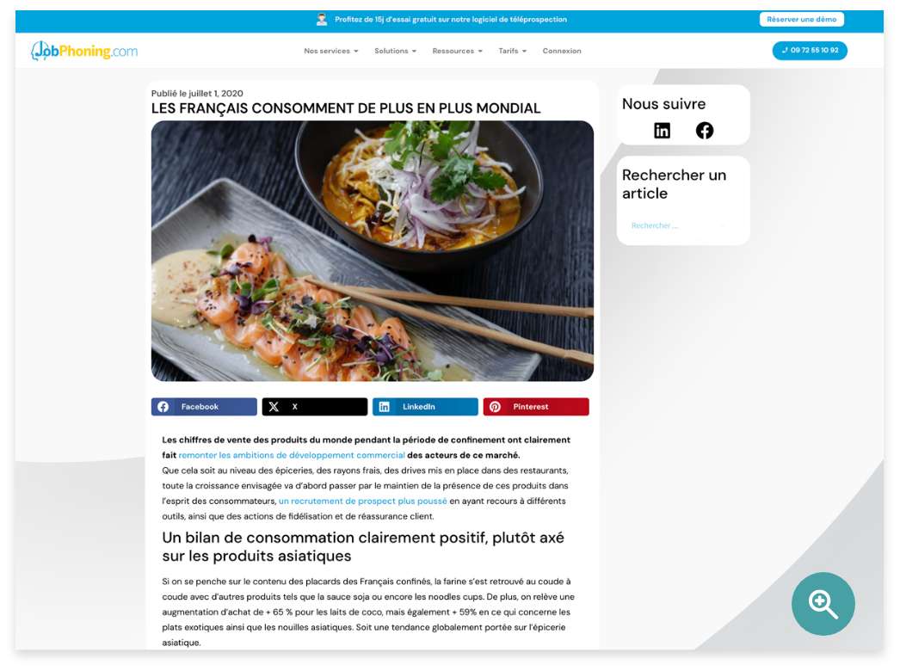Expand the Ressources dropdown menu
This screenshot has width=900, height=671.
[x=458, y=51]
